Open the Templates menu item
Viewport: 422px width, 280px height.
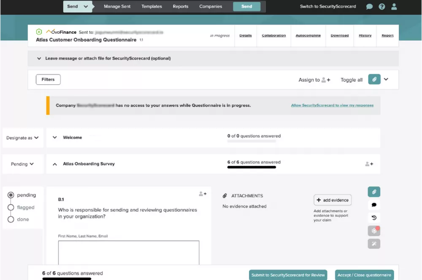pos(151,6)
